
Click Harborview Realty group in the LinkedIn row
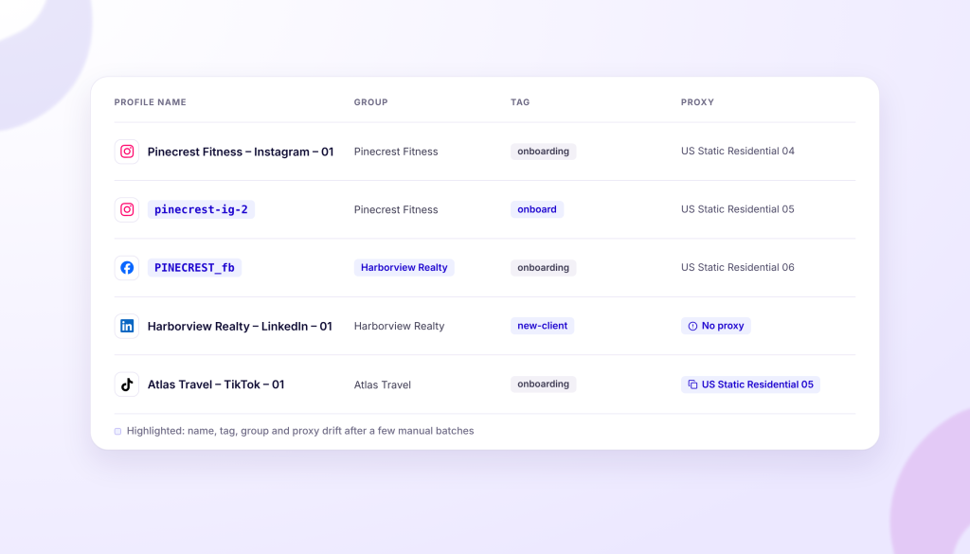[399, 326]
